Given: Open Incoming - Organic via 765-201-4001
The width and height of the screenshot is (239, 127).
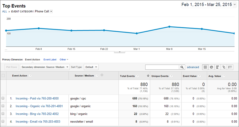Looking at the screenshot, I should (39, 106).
